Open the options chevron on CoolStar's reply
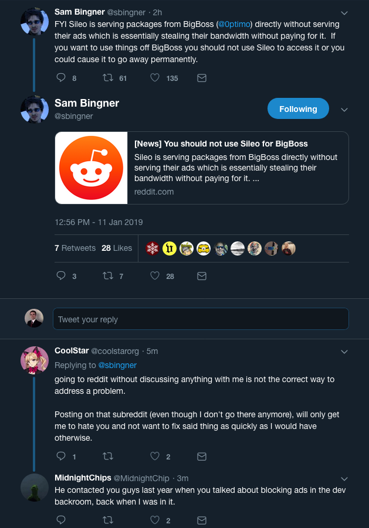369x528 pixels. click(344, 352)
